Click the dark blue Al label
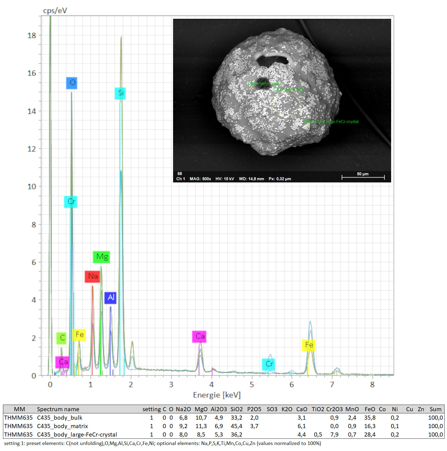This screenshot has width=447, height=451. point(110,298)
